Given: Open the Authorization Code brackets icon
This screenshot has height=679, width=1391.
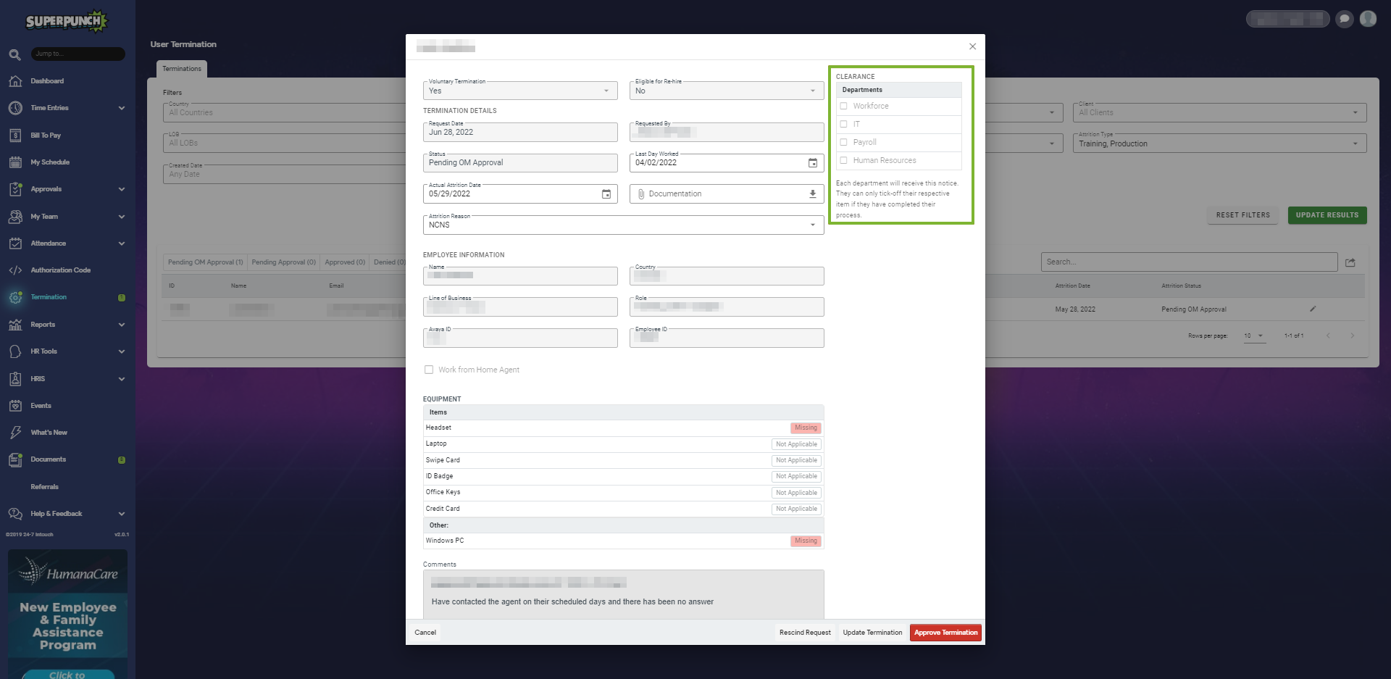Looking at the screenshot, I should pyautogui.click(x=15, y=270).
